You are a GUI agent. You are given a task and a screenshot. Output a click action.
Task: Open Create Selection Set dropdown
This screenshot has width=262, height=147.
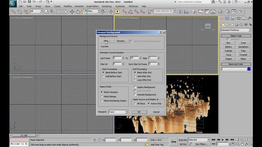[x=164, y=11]
